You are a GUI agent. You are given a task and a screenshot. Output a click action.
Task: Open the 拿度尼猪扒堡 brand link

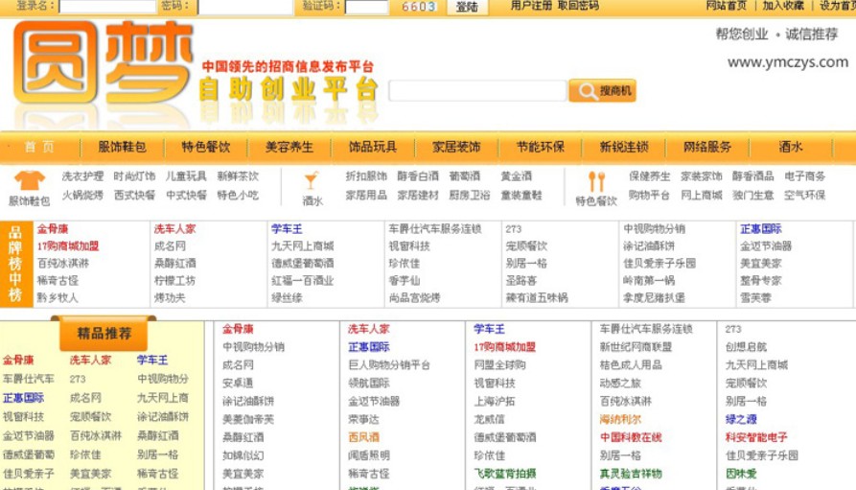click(x=654, y=297)
